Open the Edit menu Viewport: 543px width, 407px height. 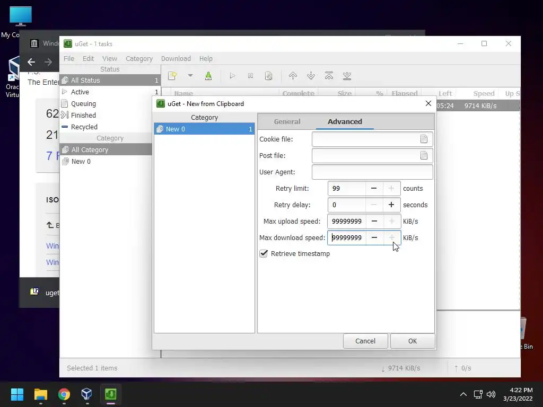click(x=88, y=58)
